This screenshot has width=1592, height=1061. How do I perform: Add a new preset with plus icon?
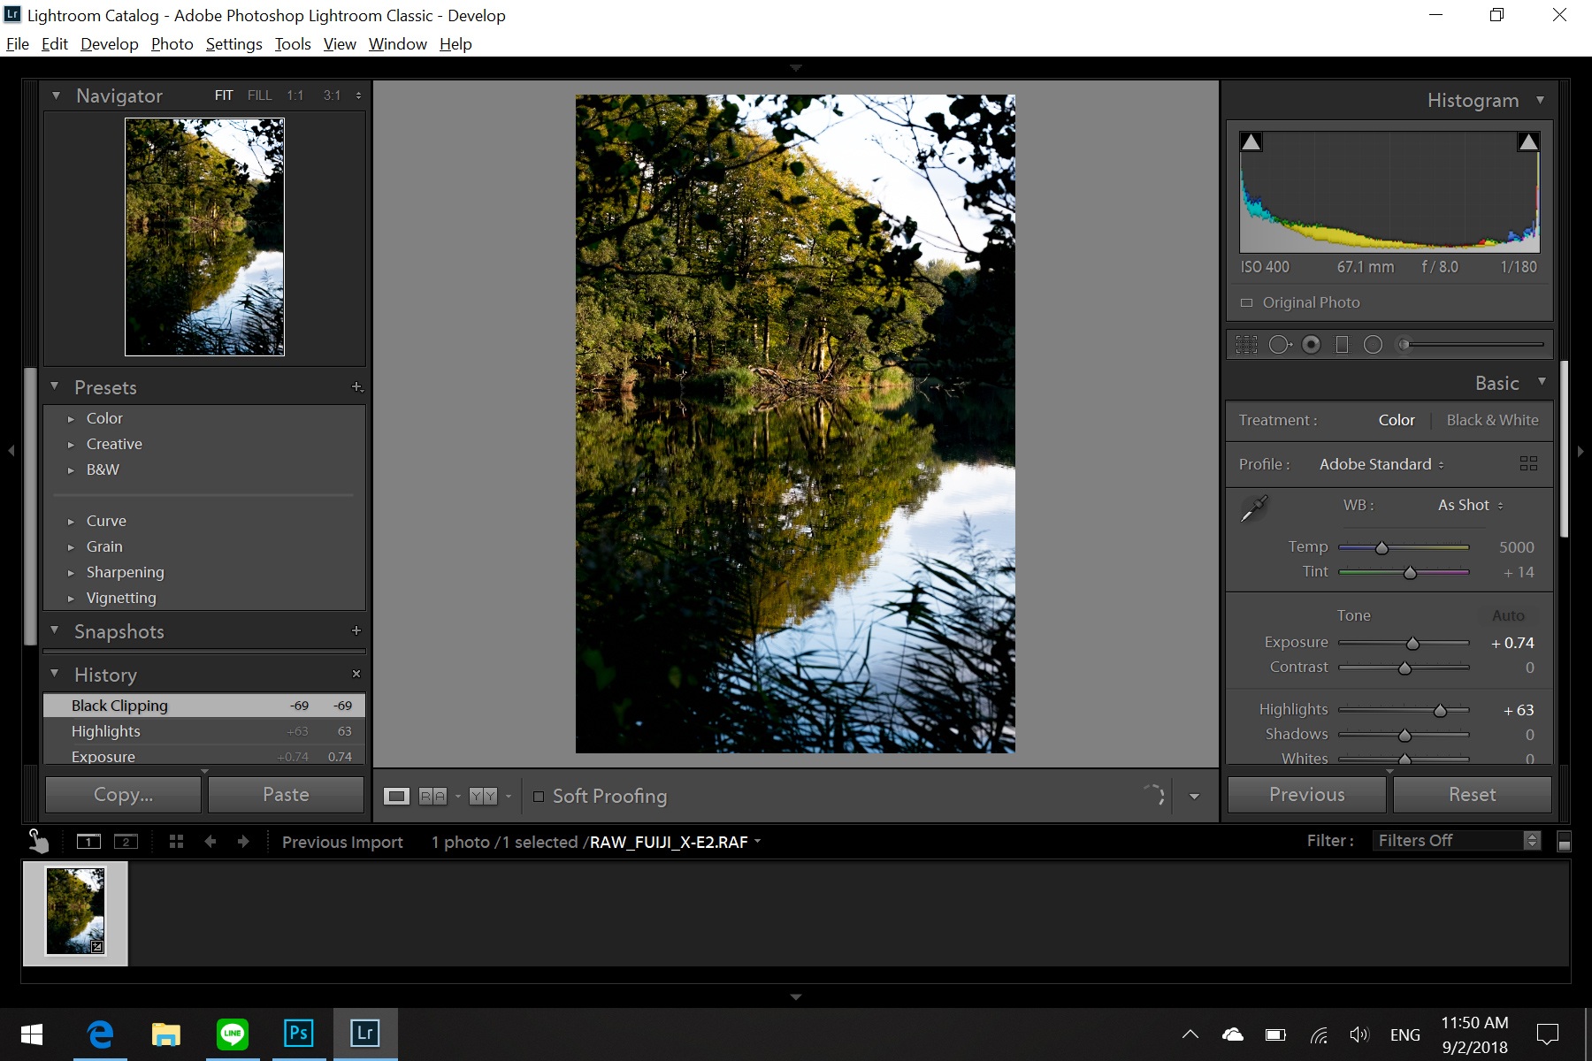[357, 386]
